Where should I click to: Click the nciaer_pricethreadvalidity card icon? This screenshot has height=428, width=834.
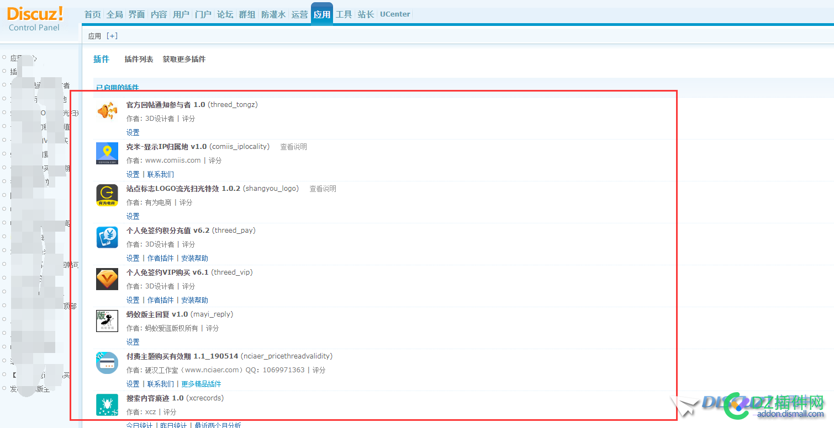coord(107,363)
